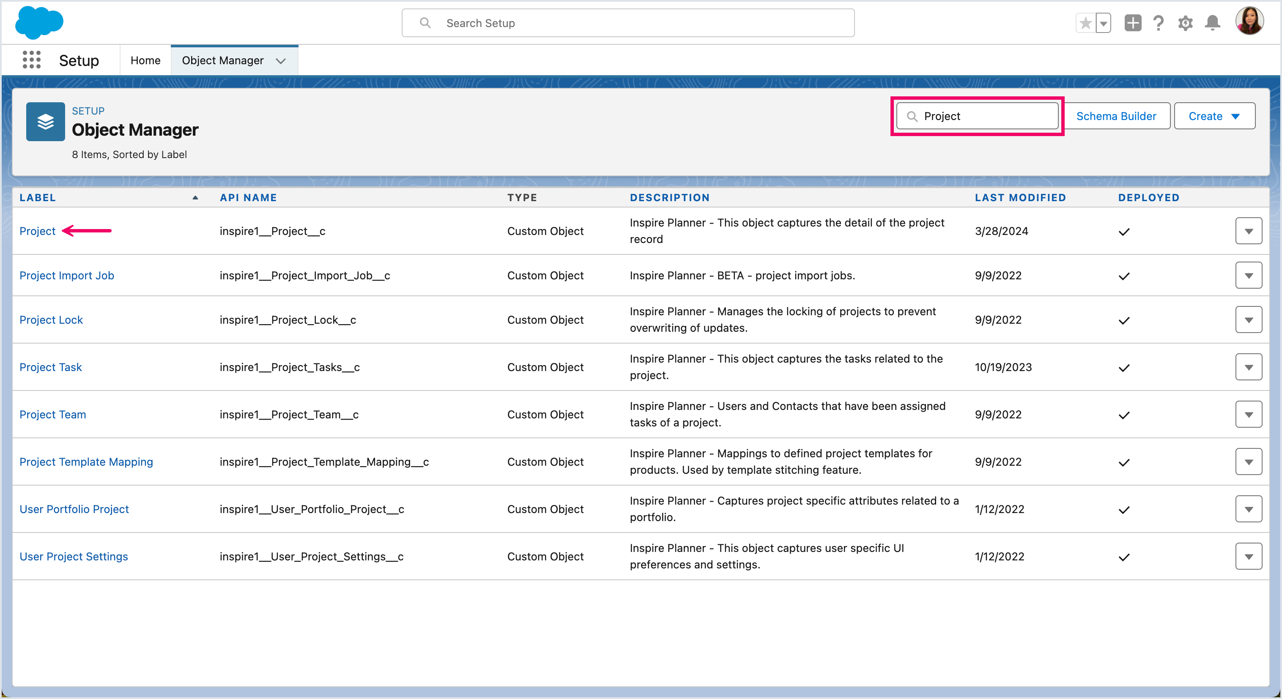Viewport: 1282px width, 699px height.
Task: Expand the Object Manager tab chevron
Action: pyautogui.click(x=281, y=61)
